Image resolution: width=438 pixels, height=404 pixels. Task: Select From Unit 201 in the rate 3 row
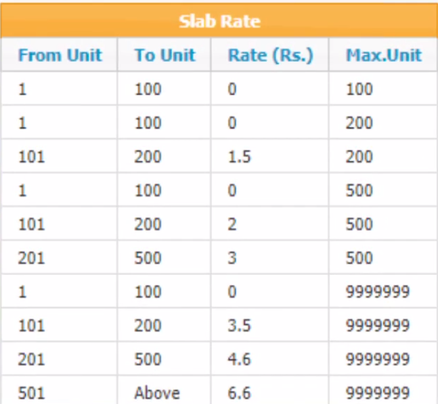(x=60, y=257)
